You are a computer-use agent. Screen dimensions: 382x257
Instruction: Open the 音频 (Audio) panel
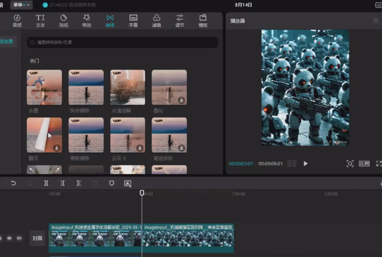(17, 21)
